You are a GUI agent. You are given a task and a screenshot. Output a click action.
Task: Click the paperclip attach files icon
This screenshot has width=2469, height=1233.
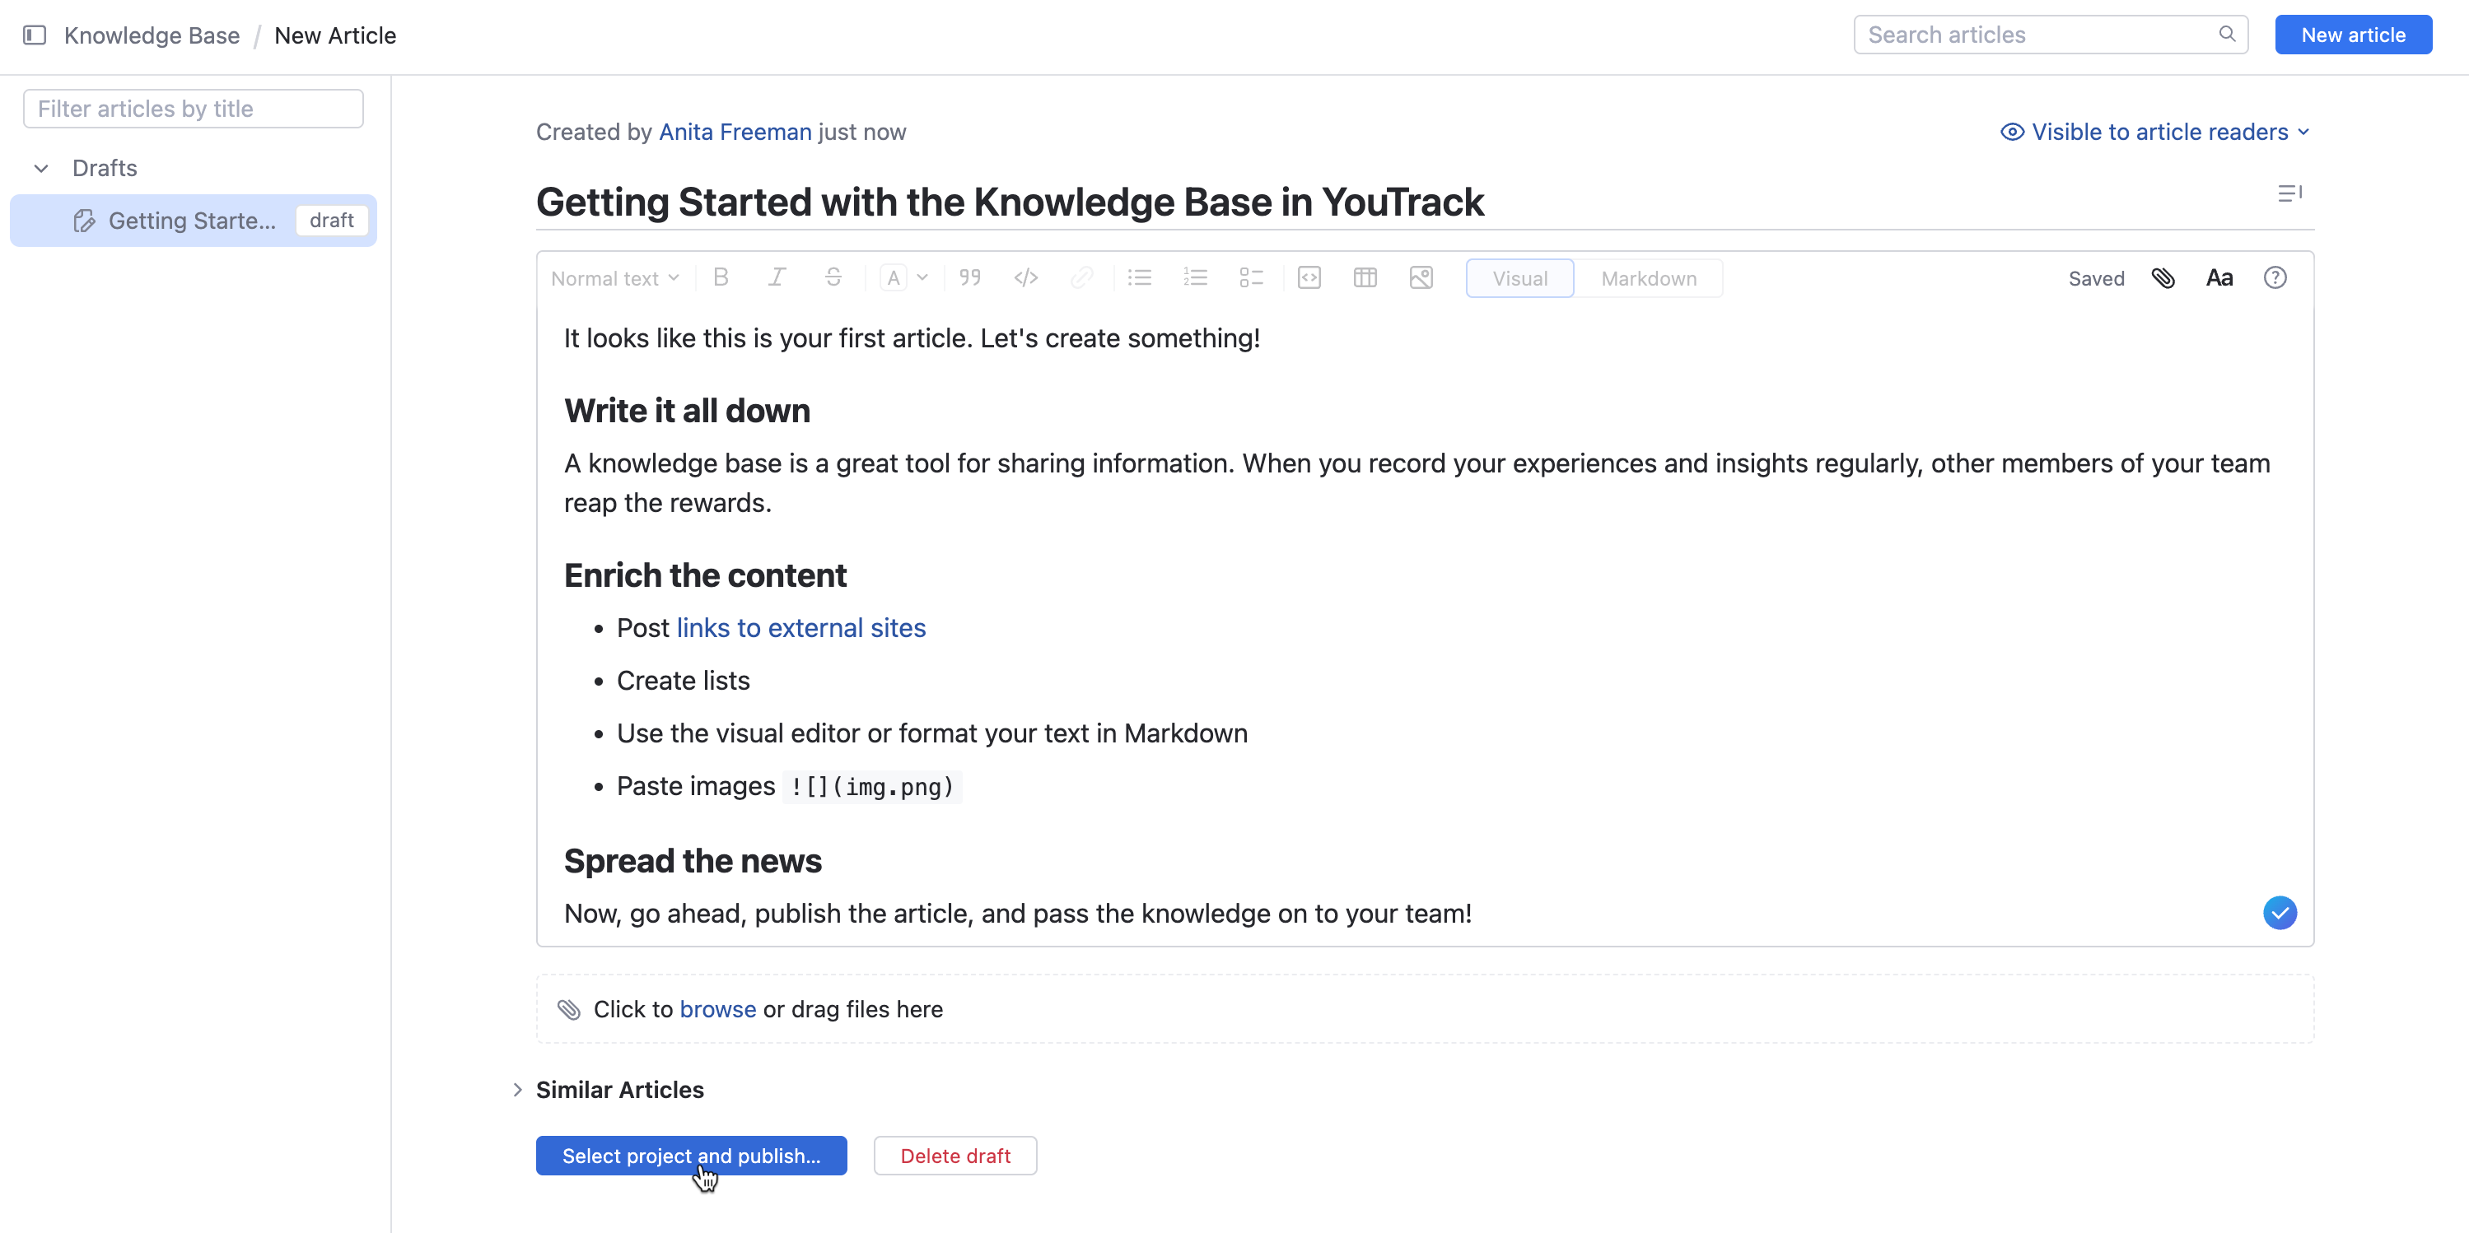coord(2163,278)
